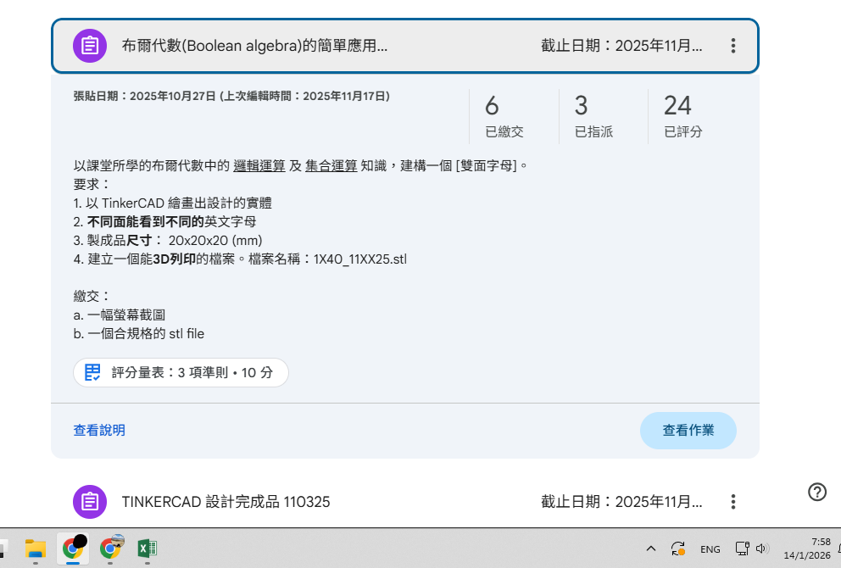This screenshot has height=568, width=841.
Task: View the 6 已繳交 submissions count
Action: click(504, 116)
